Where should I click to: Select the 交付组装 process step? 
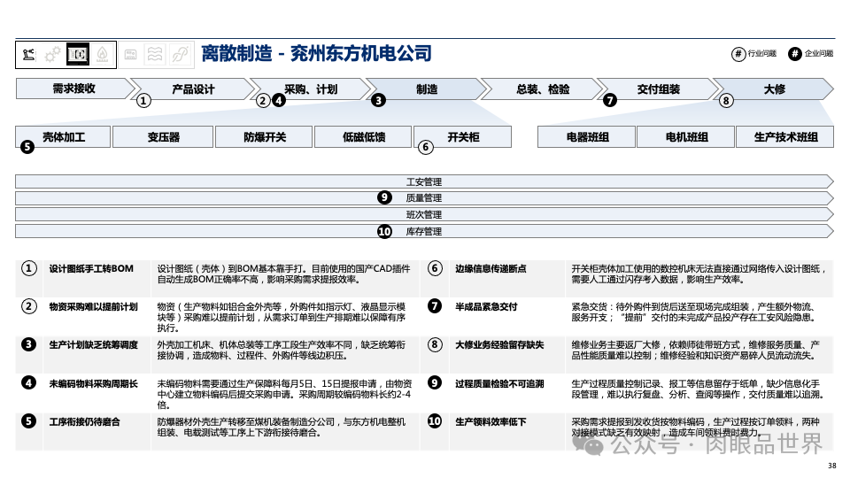pos(659,89)
